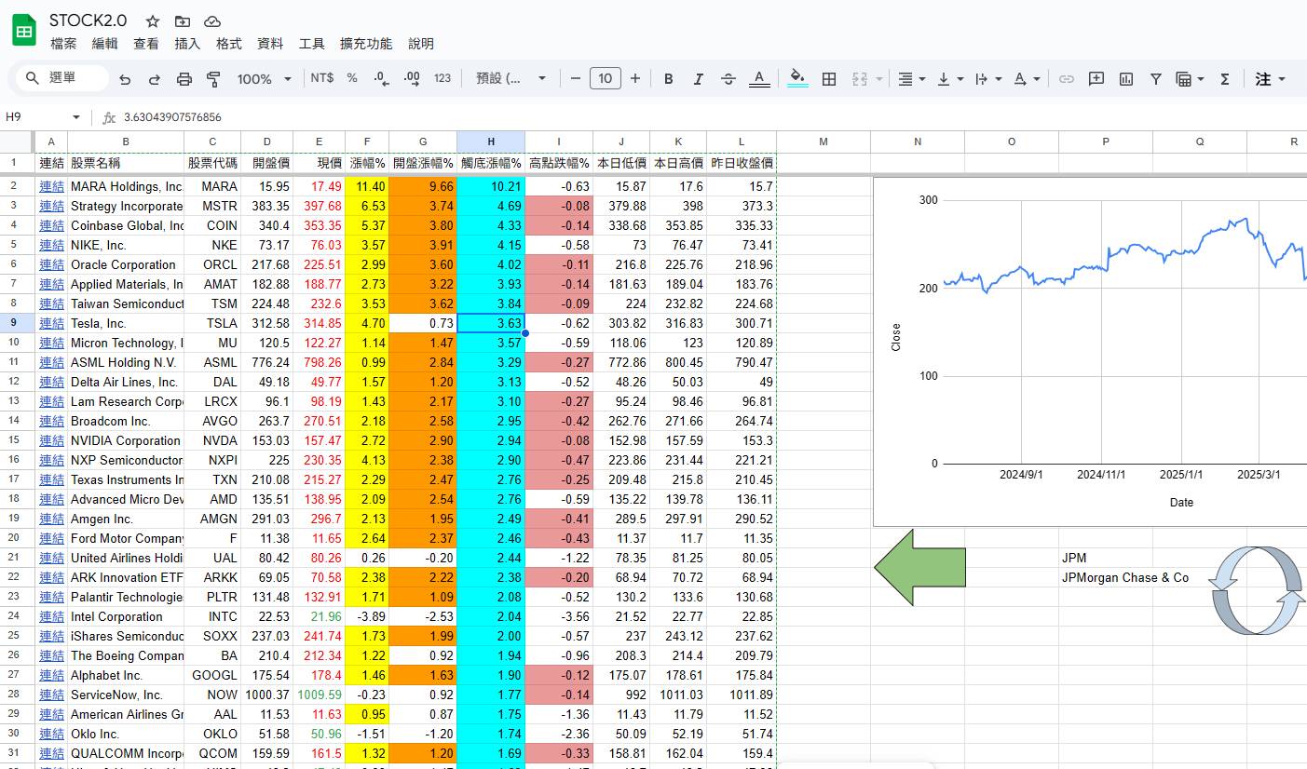Star the STOCK2.0 document

[153, 20]
